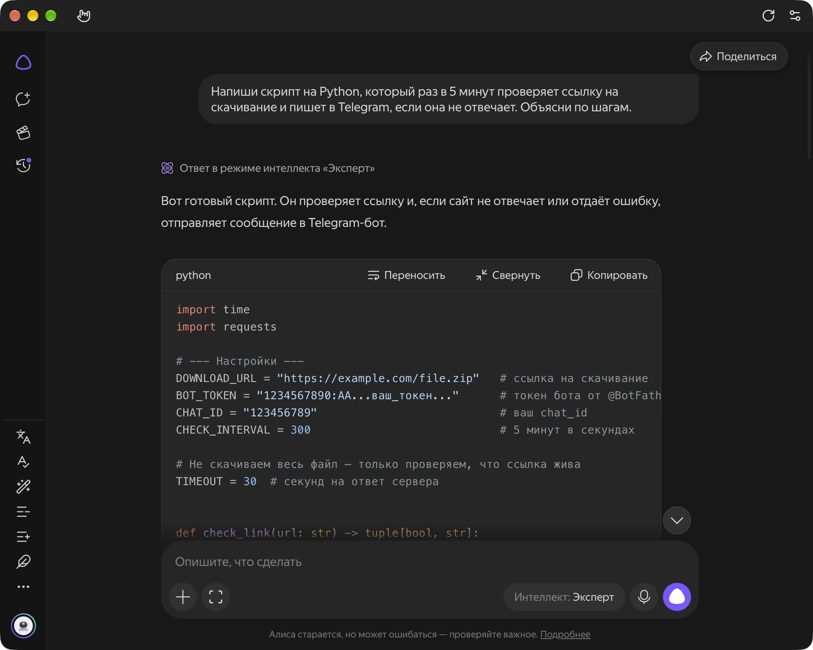Open settings sliders icon in title bar

[795, 16]
